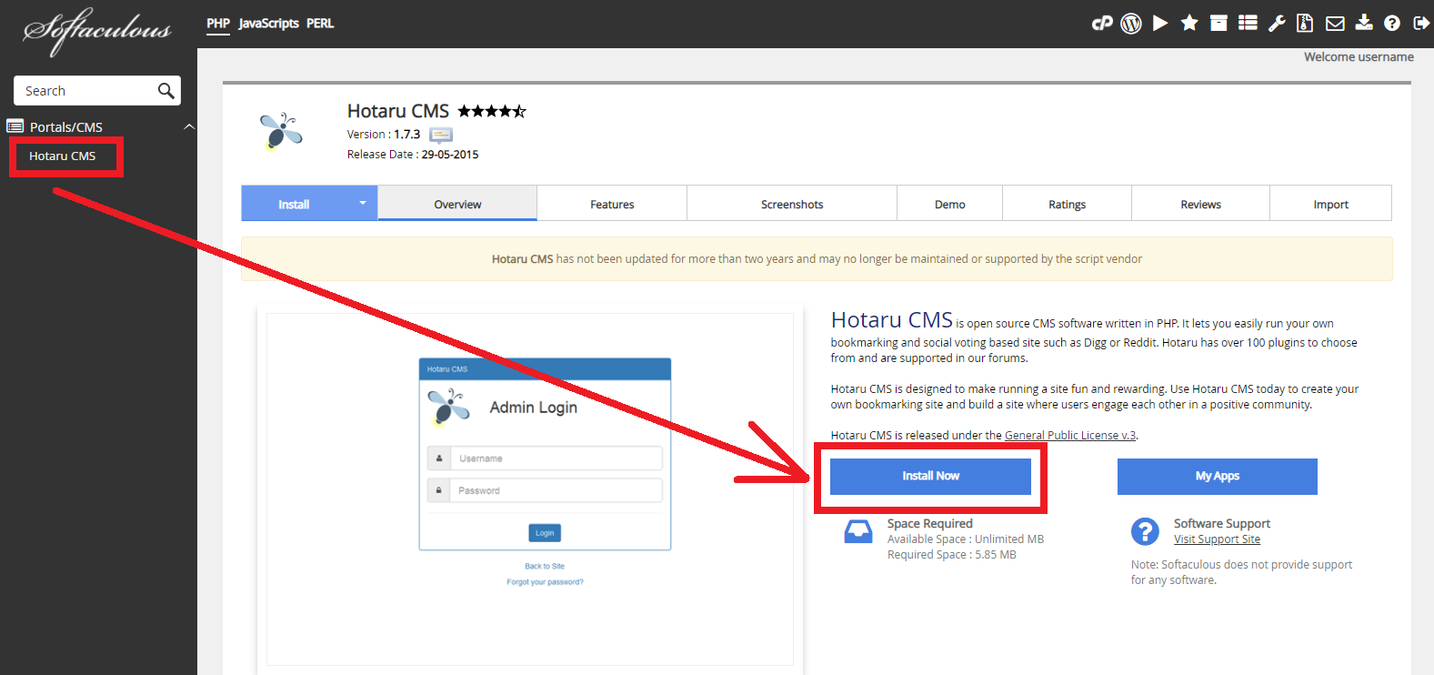The height and width of the screenshot is (675, 1434).
Task: Click the Portals/CMS category list icon
Action: coord(15,126)
